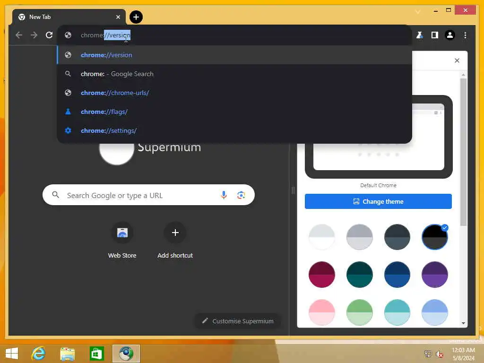Start voice search with microphone icon
This screenshot has height=363, width=484.
click(x=224, y=195)
